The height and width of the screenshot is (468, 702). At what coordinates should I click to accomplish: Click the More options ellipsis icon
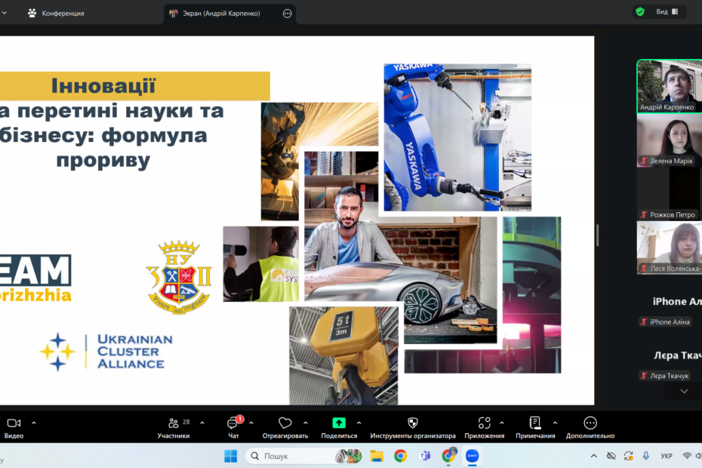[x=590, y=423]
